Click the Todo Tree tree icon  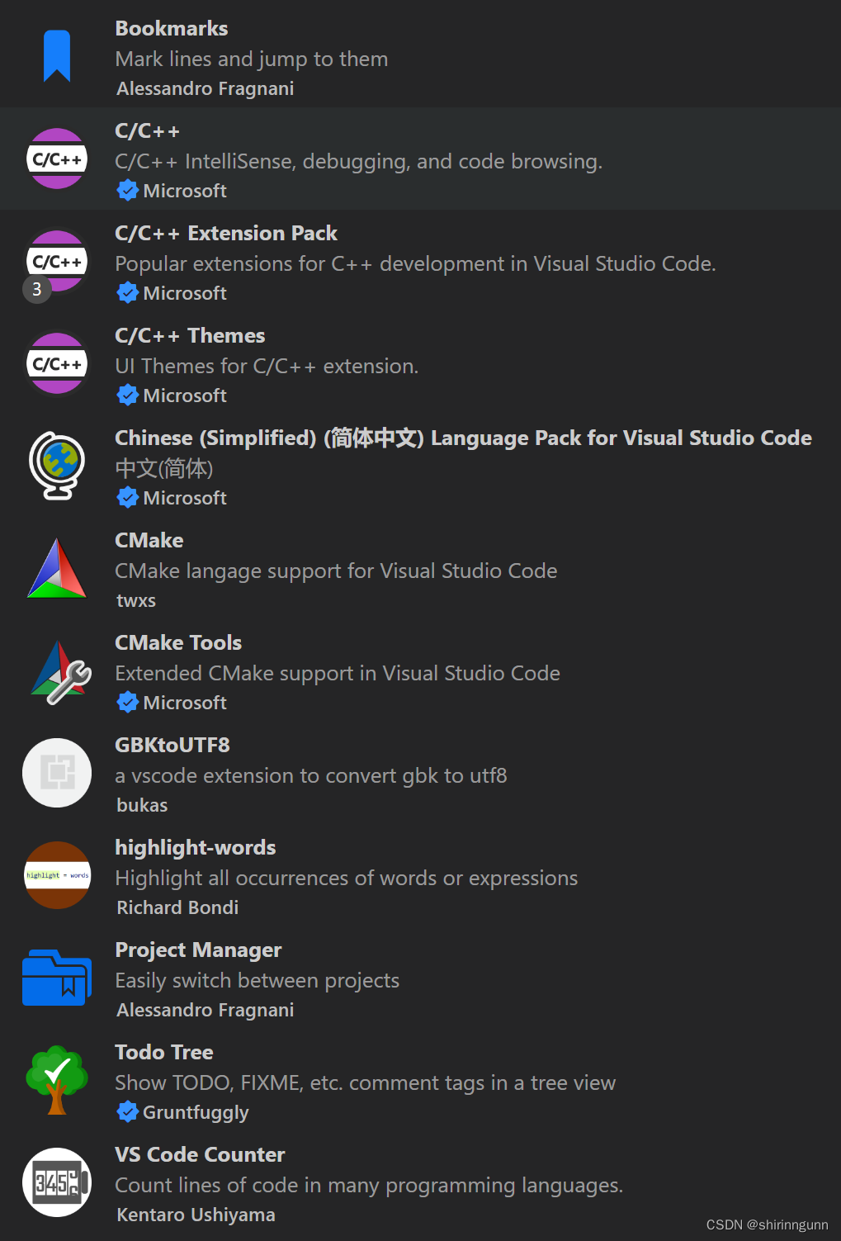tap(56, 1080)
